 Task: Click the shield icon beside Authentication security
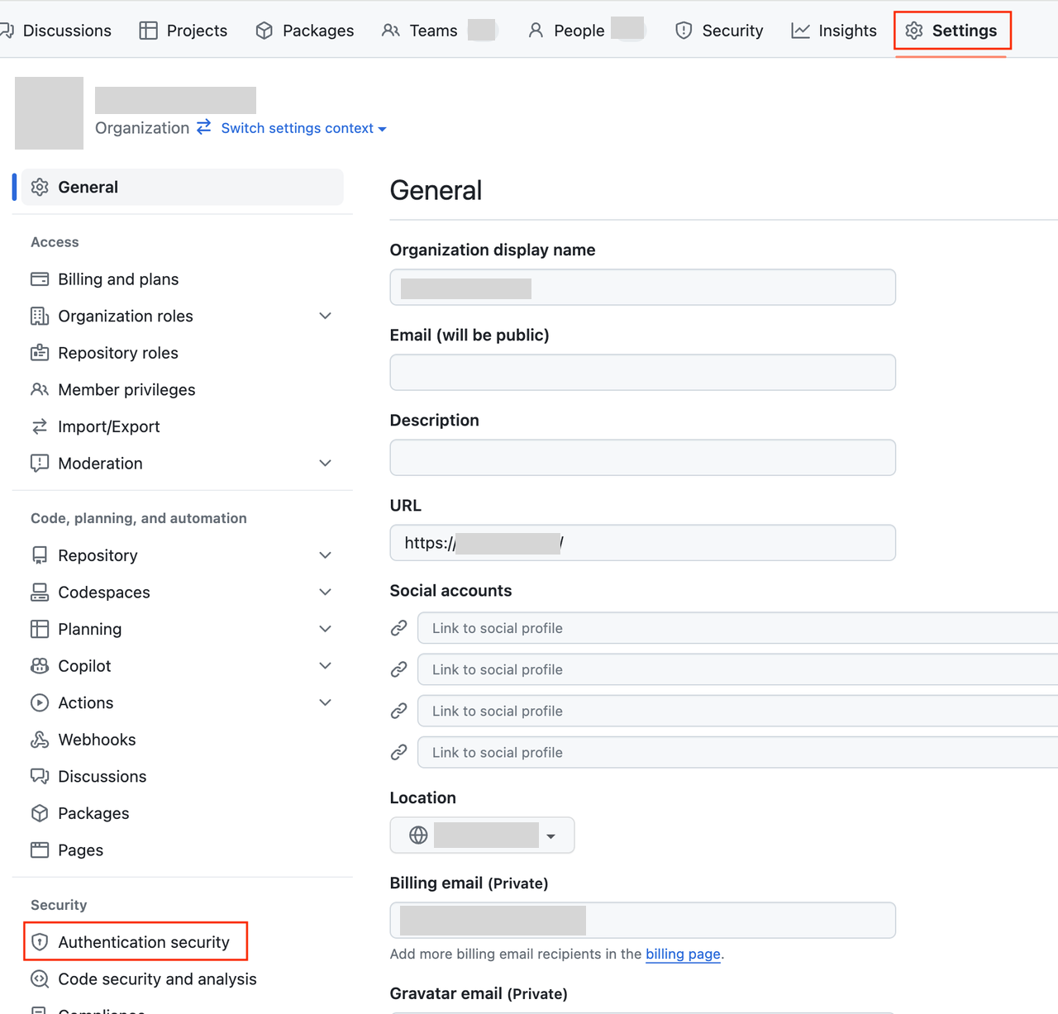point(40,941)
